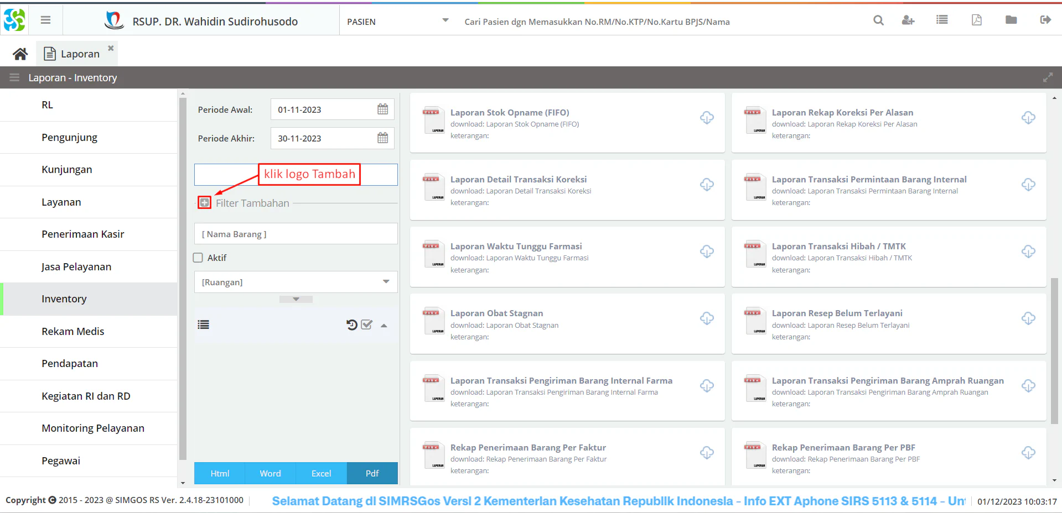The image size is (1062, 513).
Task: Click panel menu icon beside Laporan - Inventory
Action: click(x=14, y=77)
